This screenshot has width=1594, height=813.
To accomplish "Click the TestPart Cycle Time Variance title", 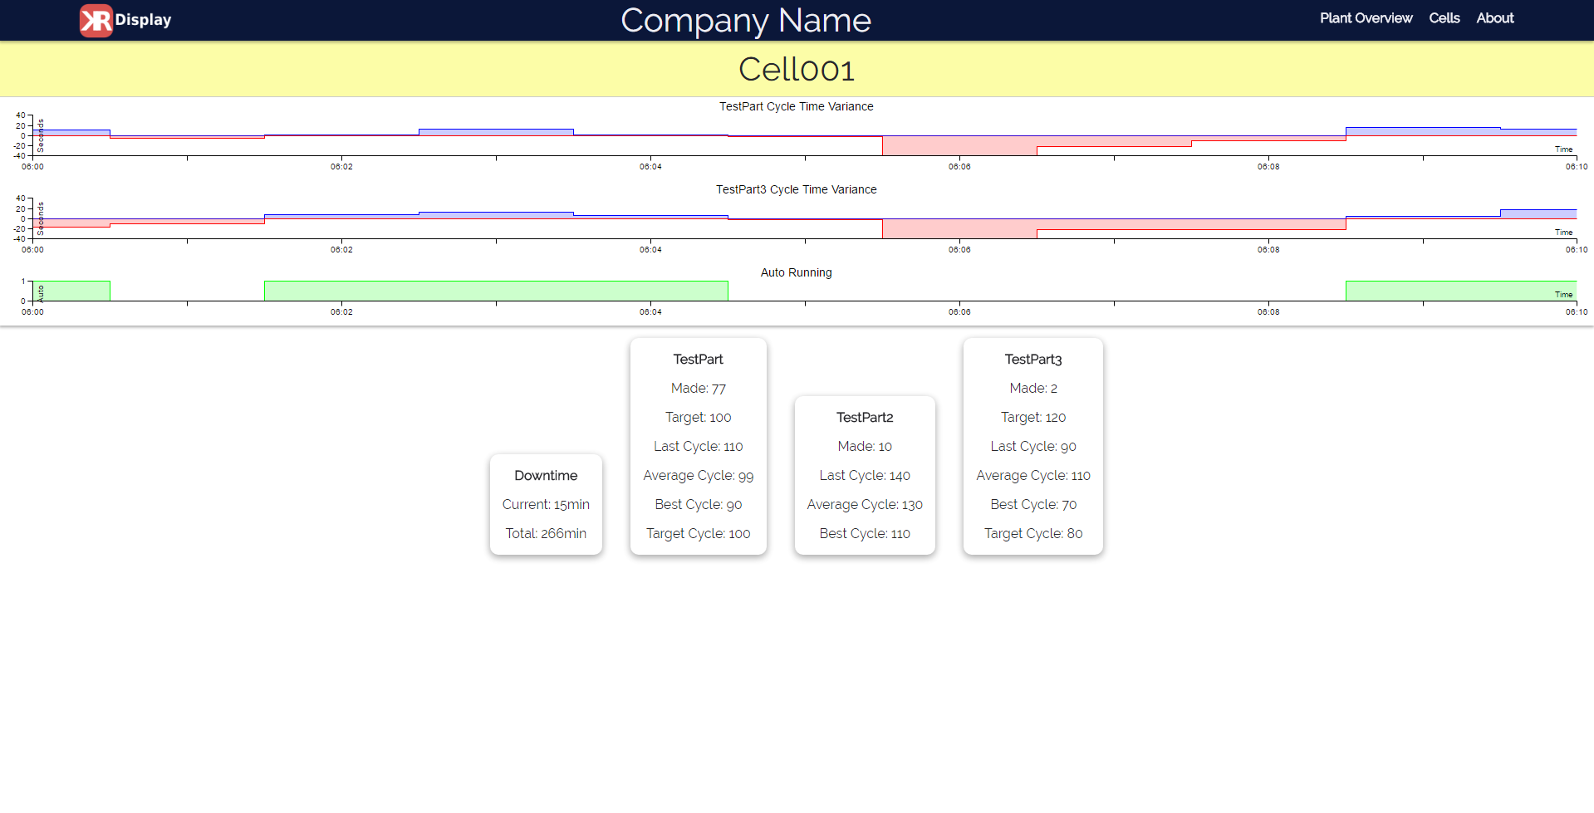I will pos(796,106).
